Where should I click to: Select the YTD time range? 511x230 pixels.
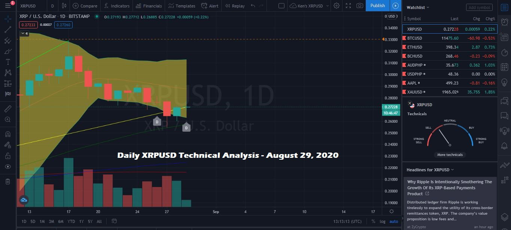coord(71,221)
